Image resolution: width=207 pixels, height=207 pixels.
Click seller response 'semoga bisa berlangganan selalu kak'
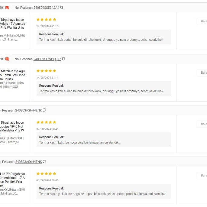79,142
